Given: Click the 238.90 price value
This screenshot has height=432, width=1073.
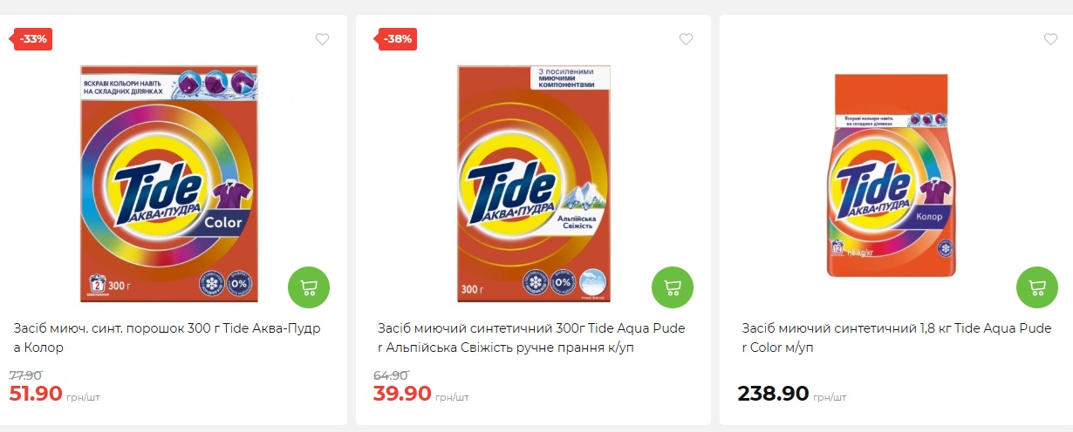Looking at the screenshot, I should coord(773,394).
